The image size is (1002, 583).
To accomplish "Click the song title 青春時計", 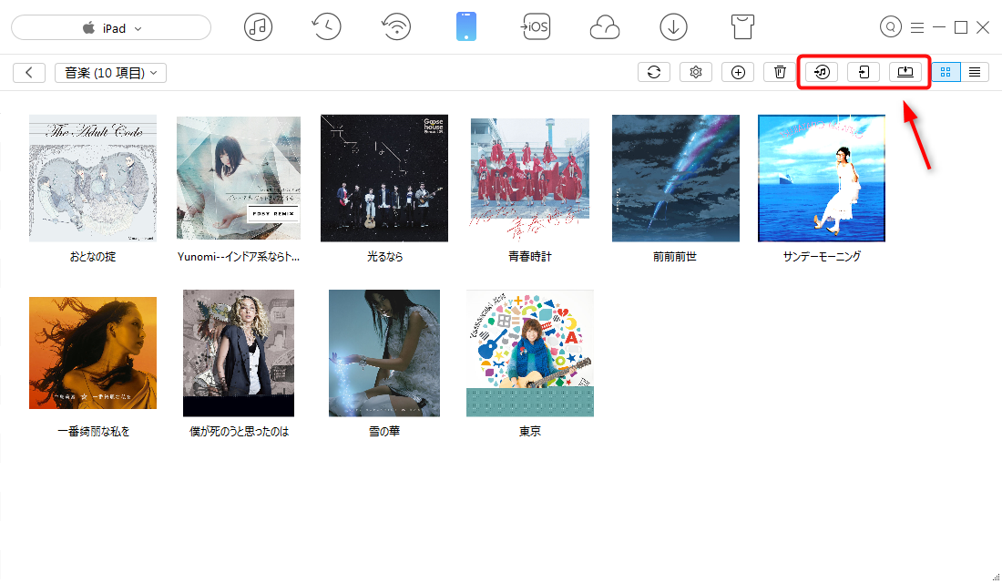I will coord(530,257).
